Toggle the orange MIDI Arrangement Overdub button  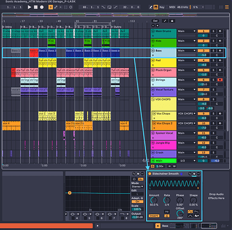(50, 7)
